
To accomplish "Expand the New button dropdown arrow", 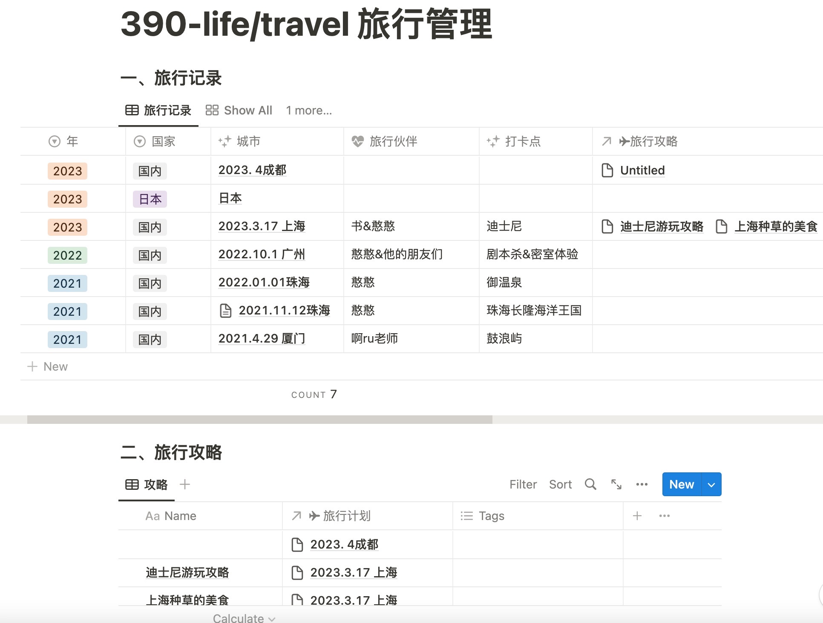I will tap(711, 484).
